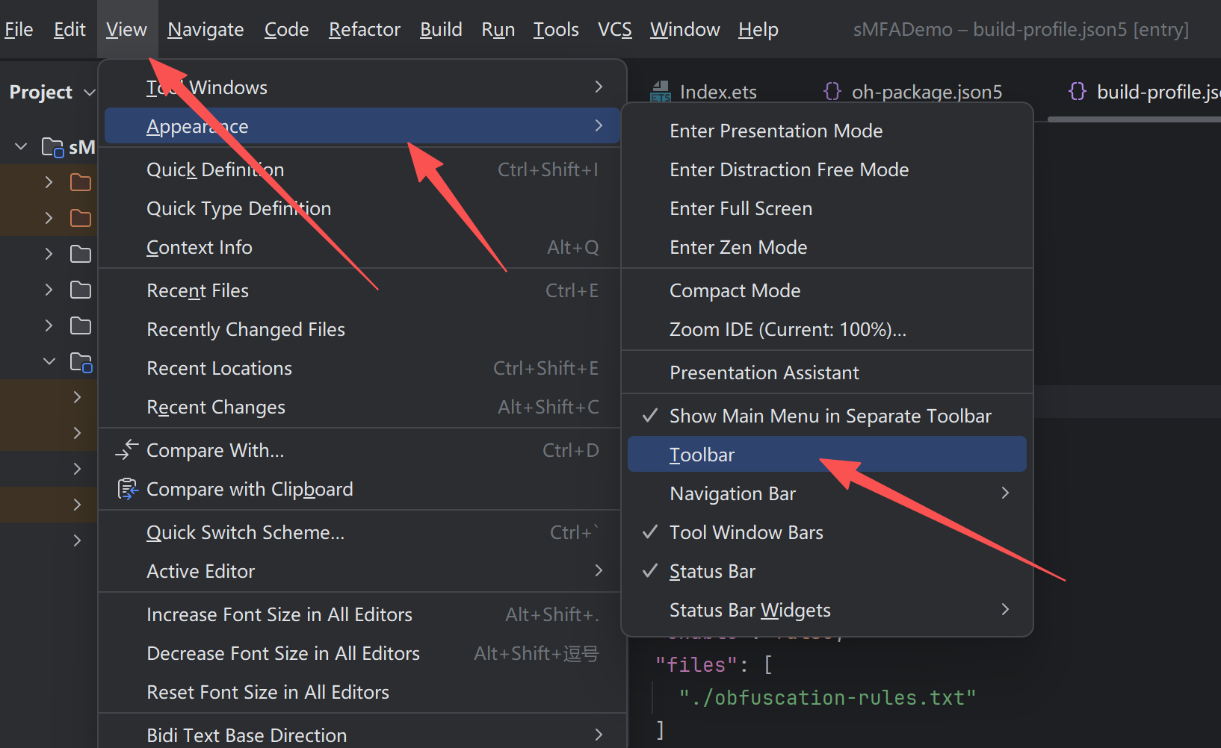This screenshot has width=1221, height=748.
Task: Click the Index.ets file icon
Action: (x=661, y=92)
